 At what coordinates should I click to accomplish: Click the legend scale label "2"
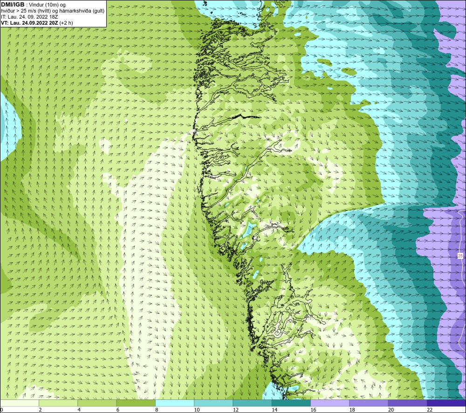point(40,410)
